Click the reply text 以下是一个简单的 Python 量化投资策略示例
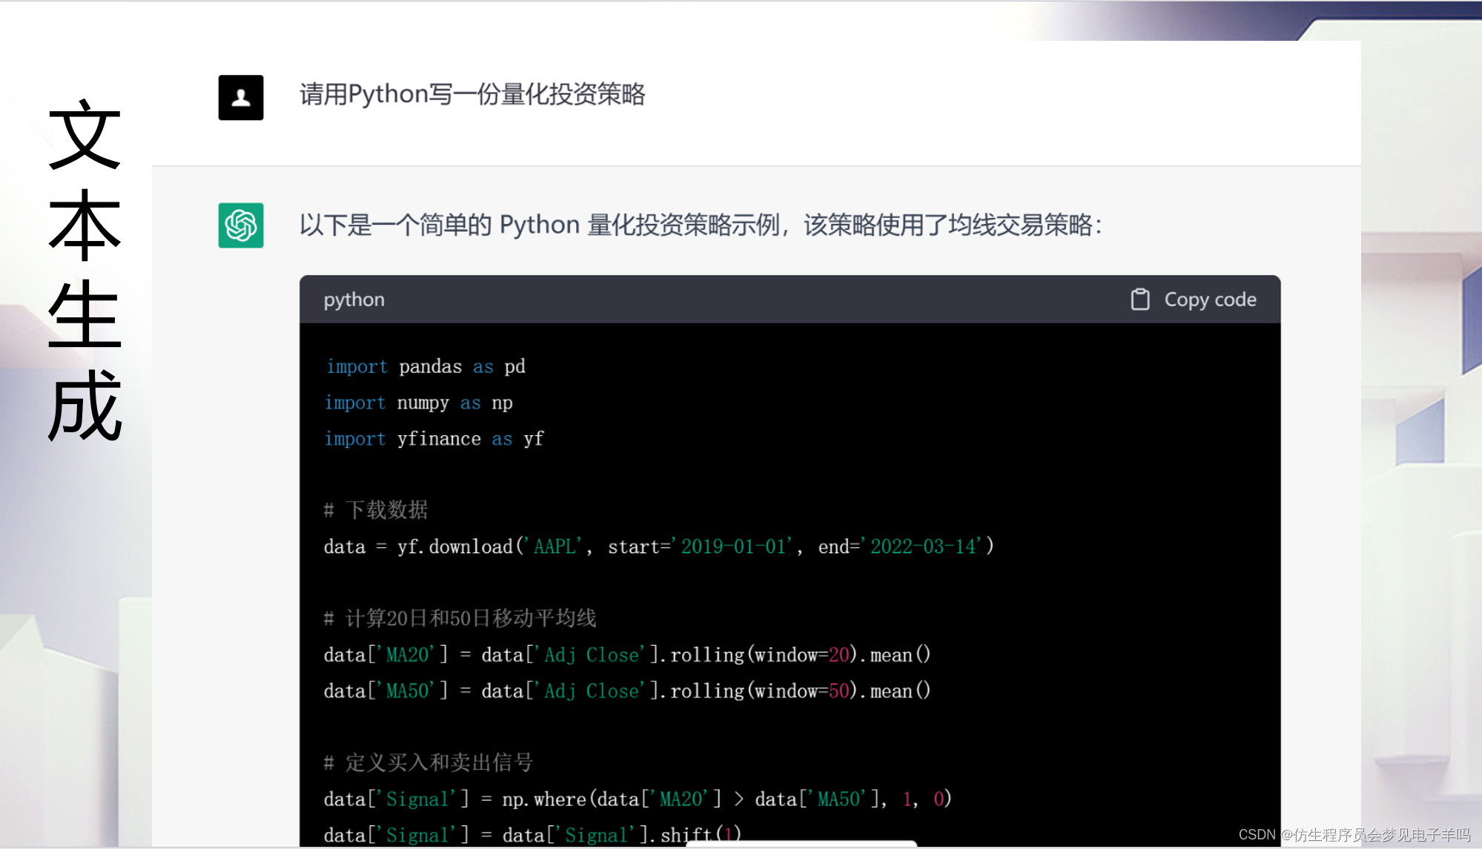Image resolution: width=1482 pixels, height=849 pixels. coord(539,225)
